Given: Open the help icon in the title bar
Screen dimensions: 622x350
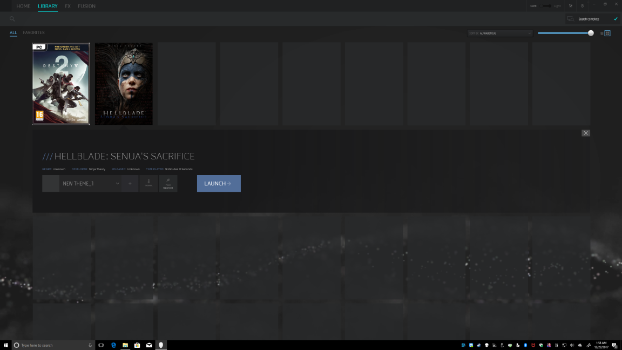Looking at the screenshot, I should coord(582,6).
